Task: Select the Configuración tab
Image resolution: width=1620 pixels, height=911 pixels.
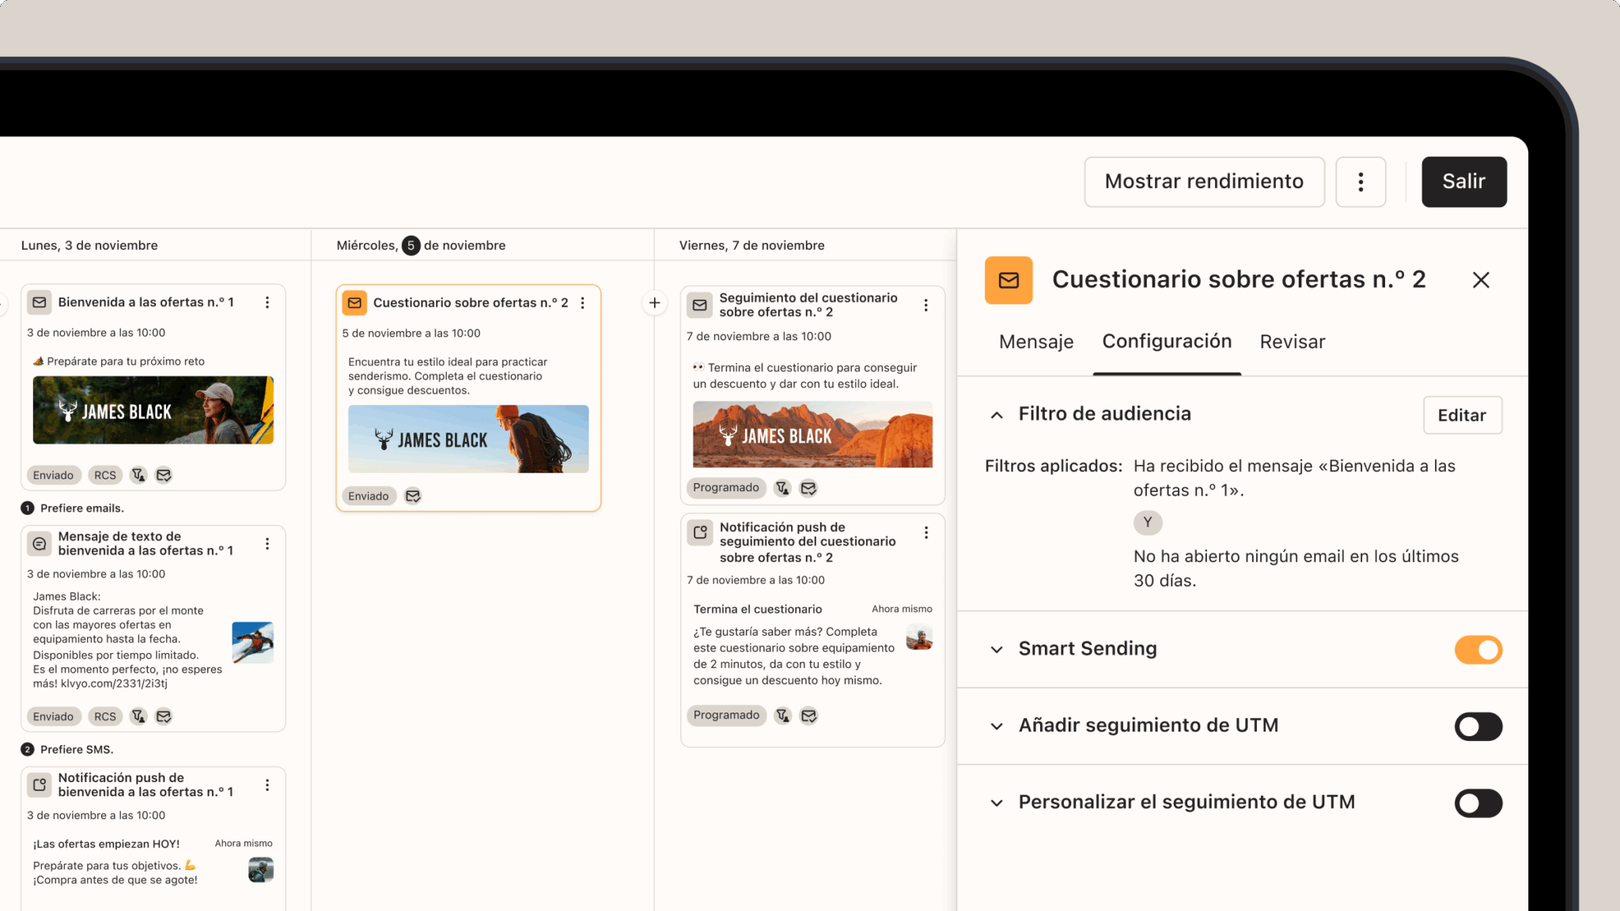Action: 1167,342
